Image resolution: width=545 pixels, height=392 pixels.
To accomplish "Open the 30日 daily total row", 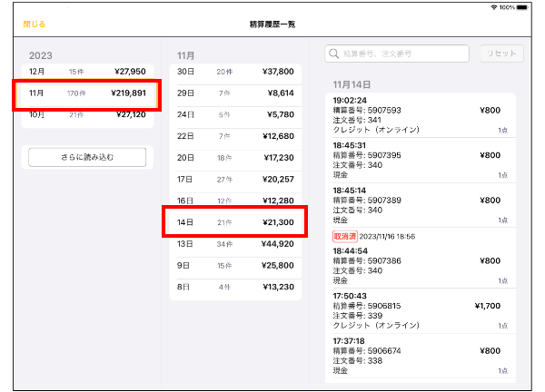I will (235, 71).
